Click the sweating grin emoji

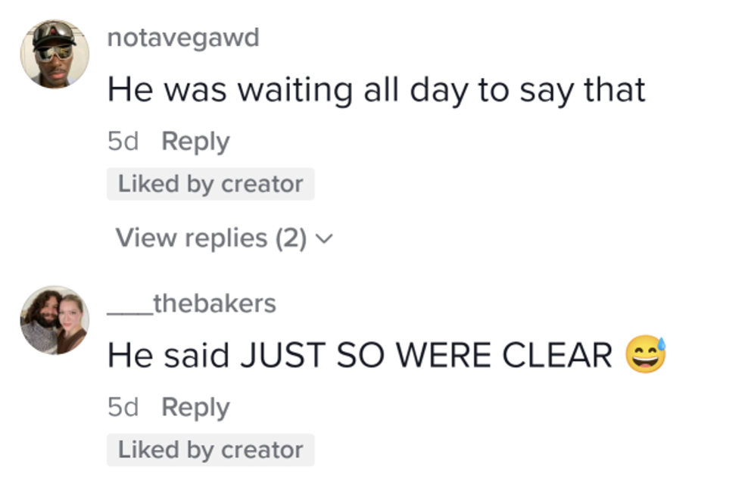[645, 355]
